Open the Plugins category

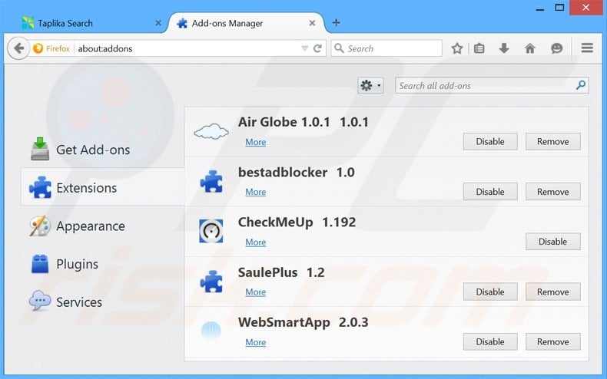[103, 264]
